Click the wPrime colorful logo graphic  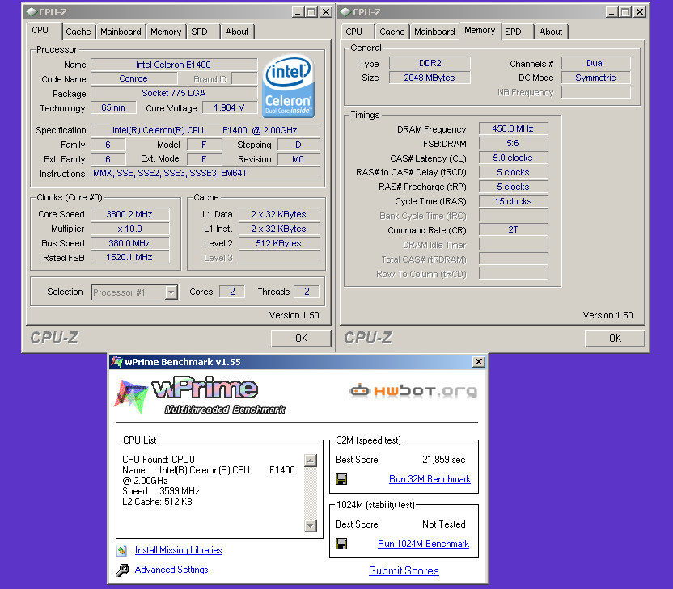(x=131, y=396)
